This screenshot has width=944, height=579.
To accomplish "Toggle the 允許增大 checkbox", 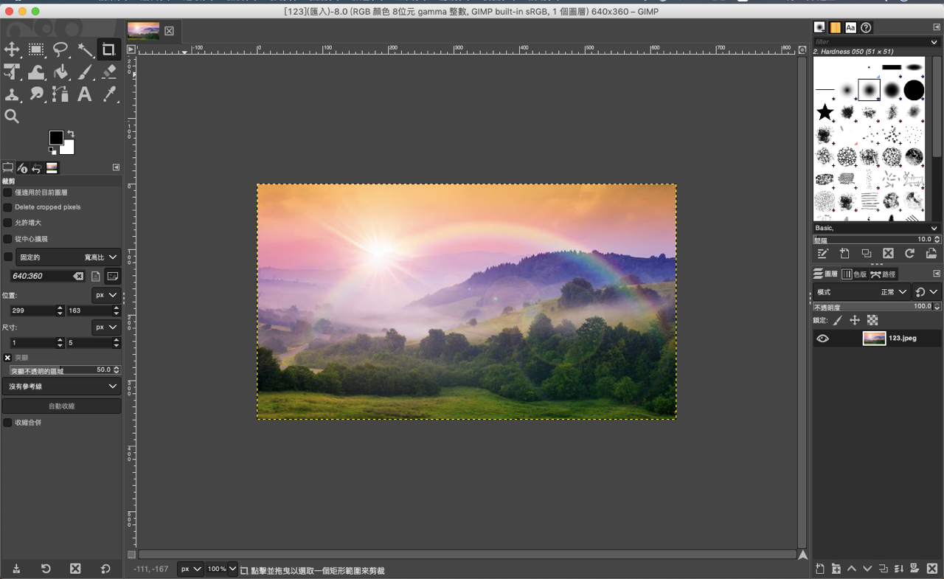I will [x=8, y=223].
